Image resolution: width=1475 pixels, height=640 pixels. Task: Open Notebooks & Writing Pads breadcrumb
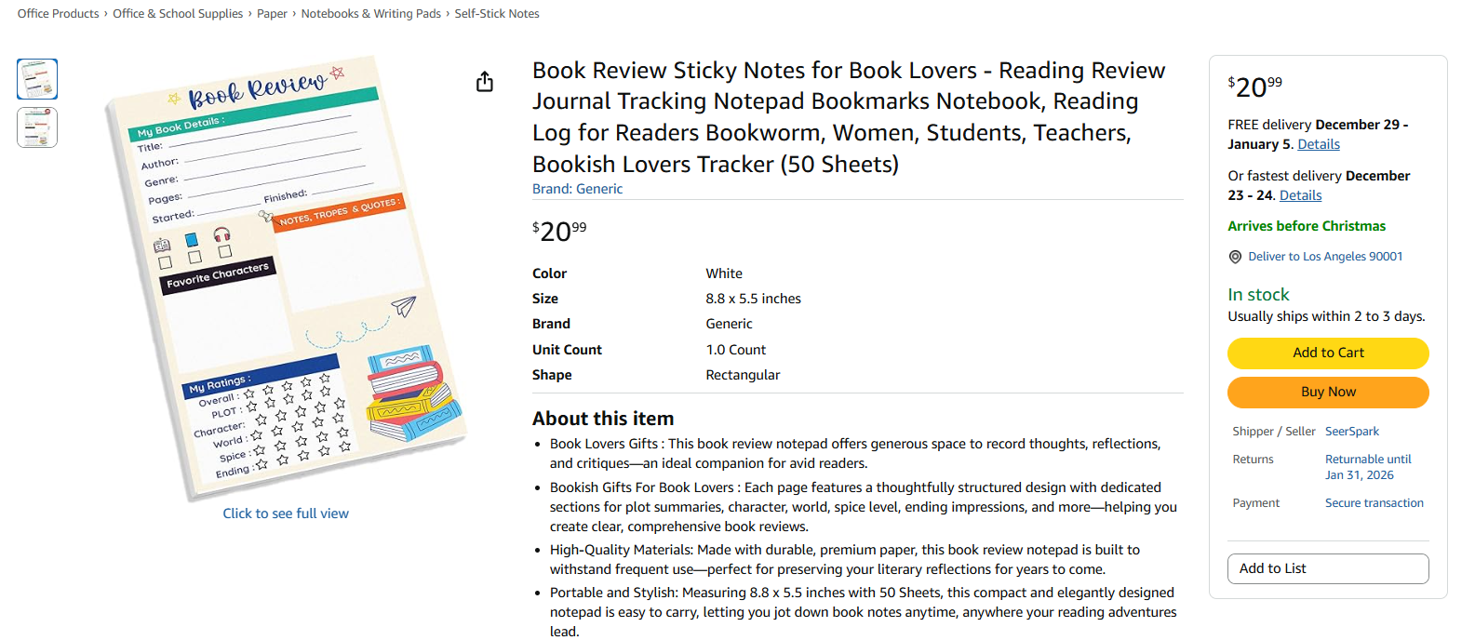coord(370,14)
